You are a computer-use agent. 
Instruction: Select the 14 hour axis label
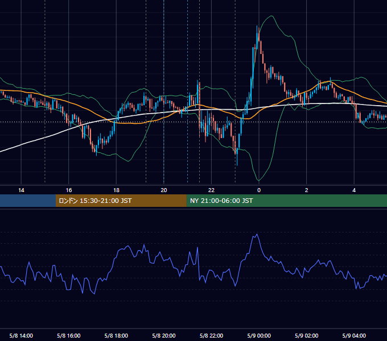pyautogui.click(x=21, y=190)
